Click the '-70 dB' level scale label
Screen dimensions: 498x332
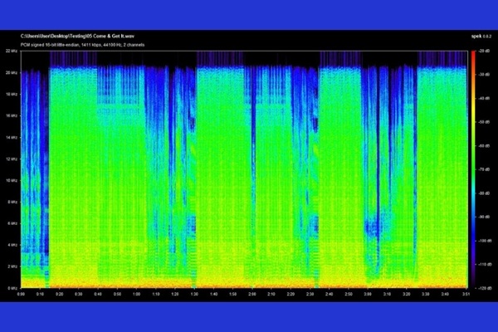point(485,169)
